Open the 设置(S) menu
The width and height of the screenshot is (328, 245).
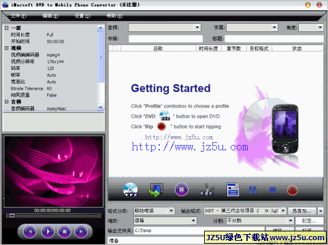tap(82, 16)
